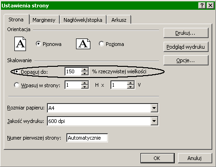Expand the Jakość wydruku dropdown
Screen dimensions: 216x167
(x=154, y=121)
